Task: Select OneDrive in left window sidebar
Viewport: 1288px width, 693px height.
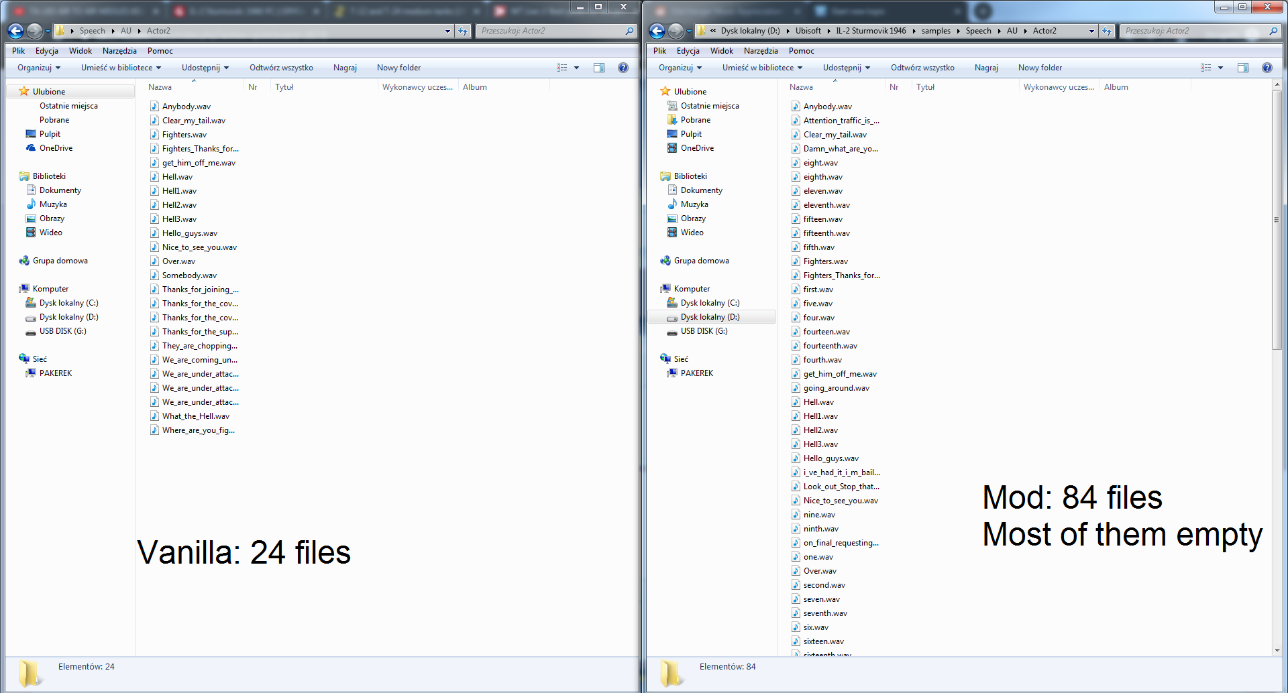Action: (56, 148)
